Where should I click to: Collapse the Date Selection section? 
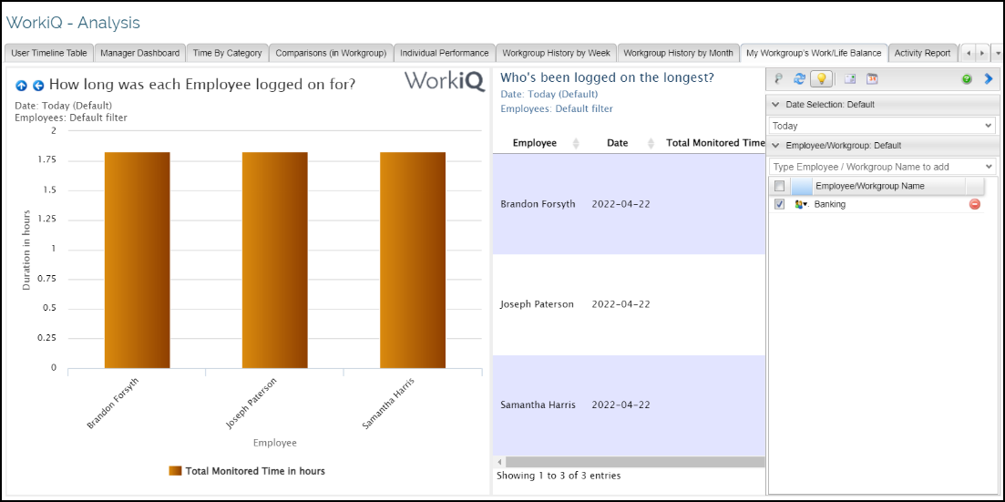(776, 105)
